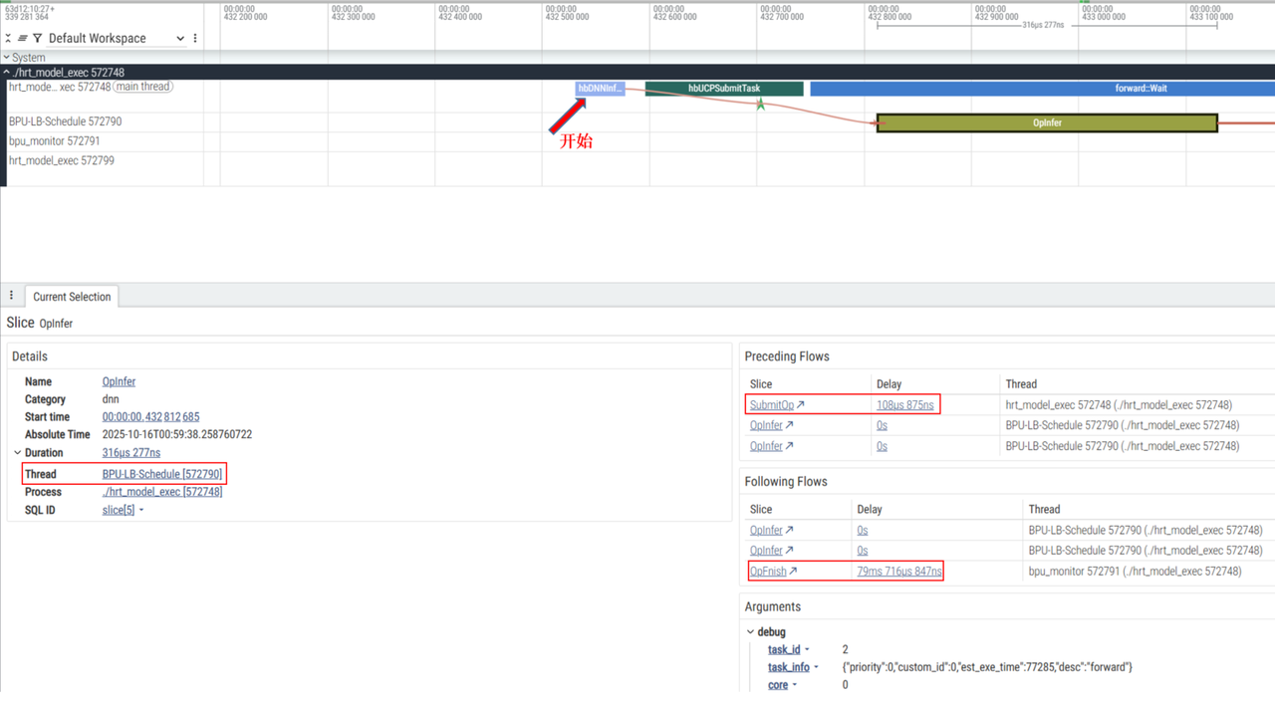The width and height of the screenshot is (1275, 704).
Task: Open the drawer three-dot menu
Action: [x=12, y=296]
